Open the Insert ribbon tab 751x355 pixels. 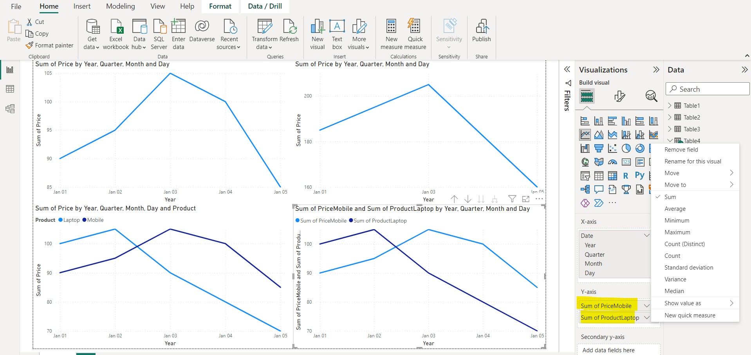(82, 6)
